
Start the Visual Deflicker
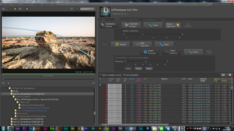[x=171, y=52]
